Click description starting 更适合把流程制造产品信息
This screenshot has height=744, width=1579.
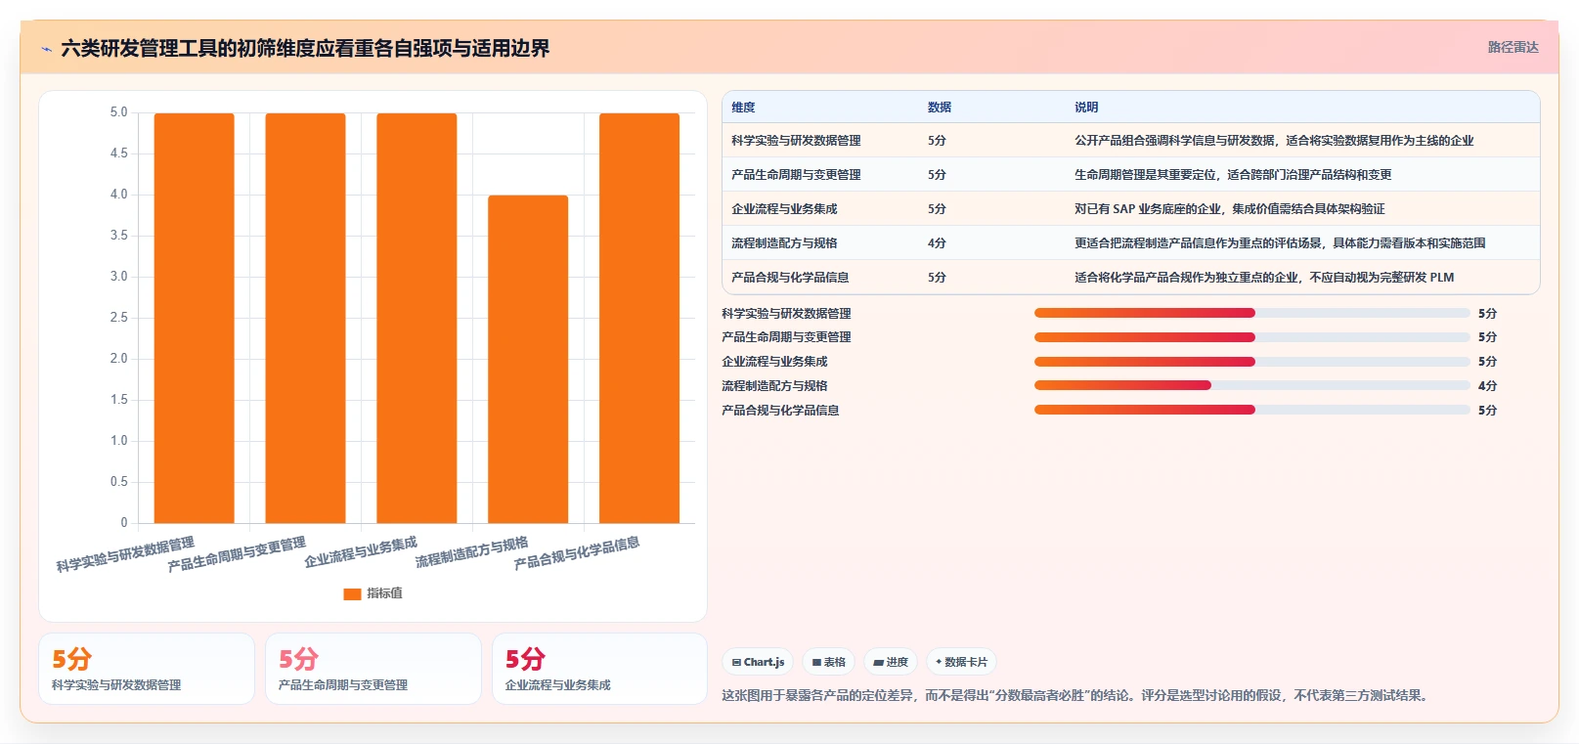click(1280, 243)
